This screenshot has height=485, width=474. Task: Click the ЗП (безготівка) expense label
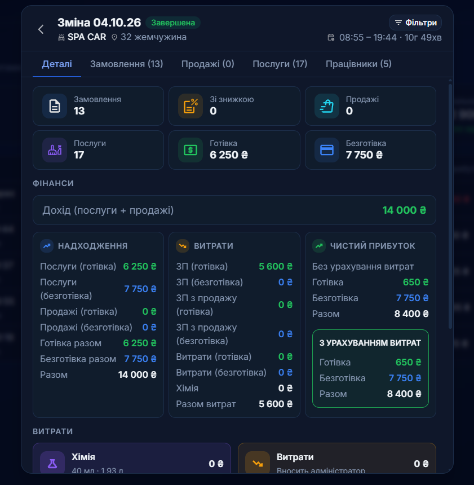pos(210,282)
